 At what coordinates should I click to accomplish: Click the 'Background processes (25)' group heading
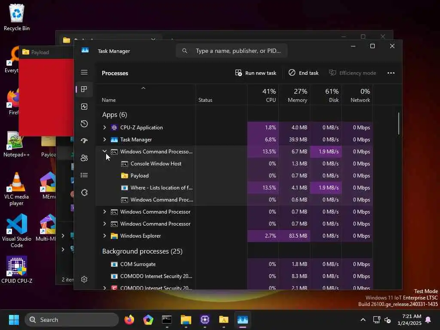pos(142,251)
